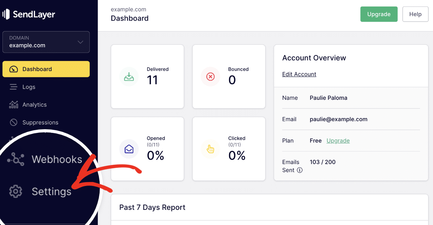This screenshot has height=225, width=433.
Task: Click the Opened envelope icon
Action: [x=129, y=149]
